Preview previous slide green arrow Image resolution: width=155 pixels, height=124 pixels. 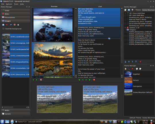click(x=33, y=80)
